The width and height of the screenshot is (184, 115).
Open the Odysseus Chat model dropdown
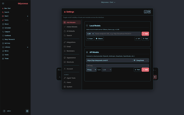tap(108, 2)
